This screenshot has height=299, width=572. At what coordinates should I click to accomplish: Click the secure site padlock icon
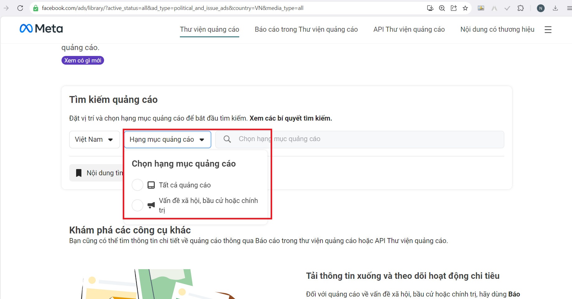point(36,8)
